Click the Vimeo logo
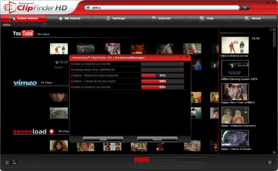 pyautogui.click(x=25, y=82)
